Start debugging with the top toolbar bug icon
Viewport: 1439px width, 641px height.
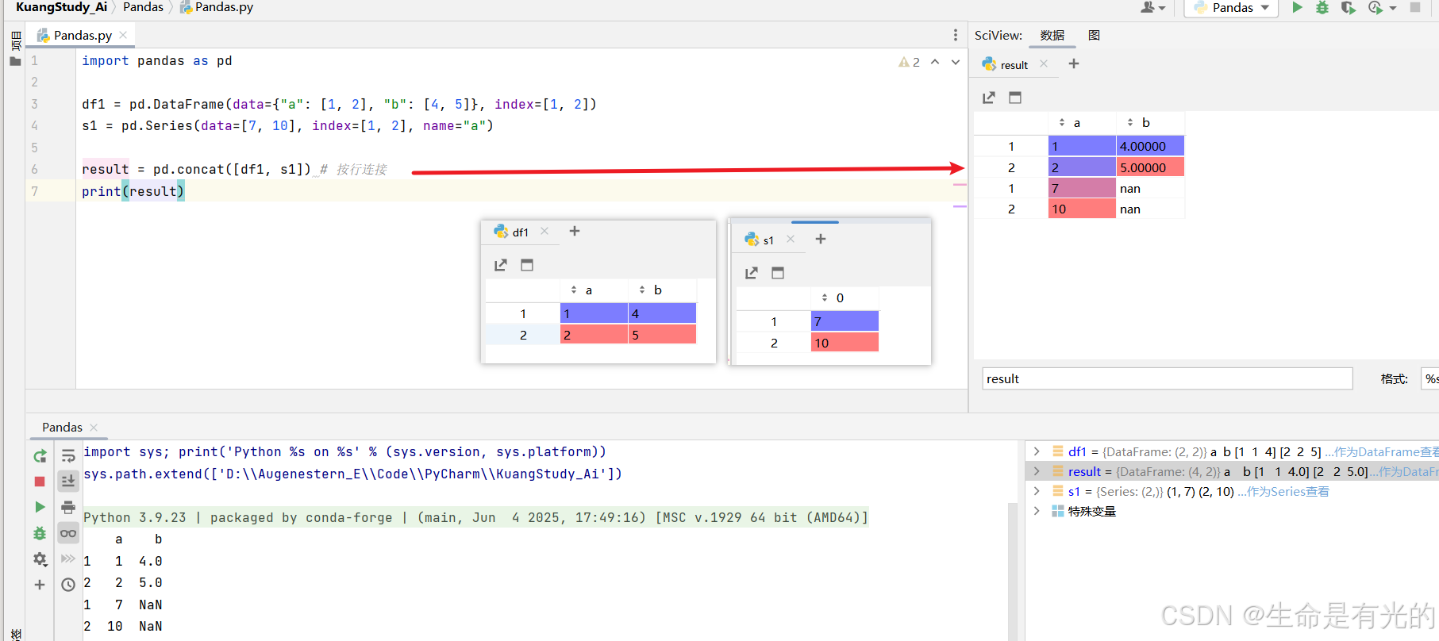pos(1322,7)
